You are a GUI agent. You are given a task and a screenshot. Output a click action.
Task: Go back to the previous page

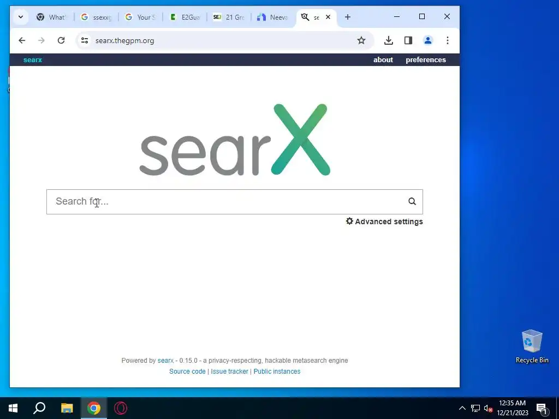pyautogui.click(x=22, y=40)
